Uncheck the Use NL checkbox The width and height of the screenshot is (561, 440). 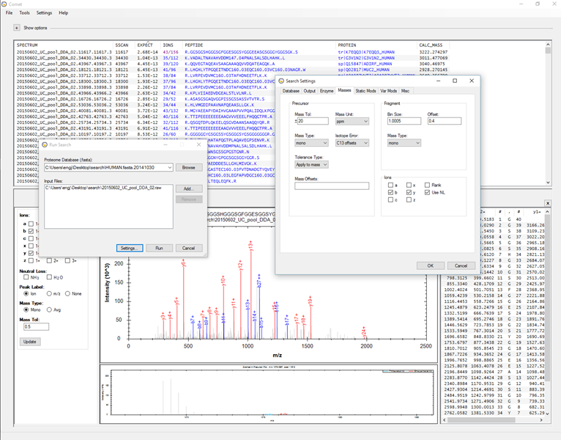426,192
